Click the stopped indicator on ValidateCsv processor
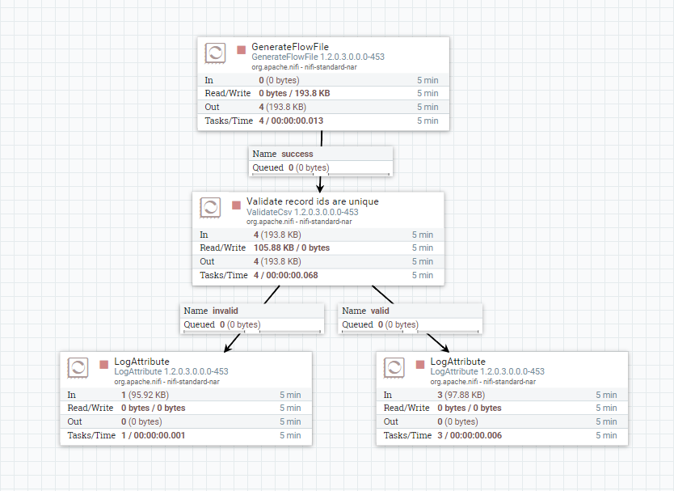 coord(235,205)
